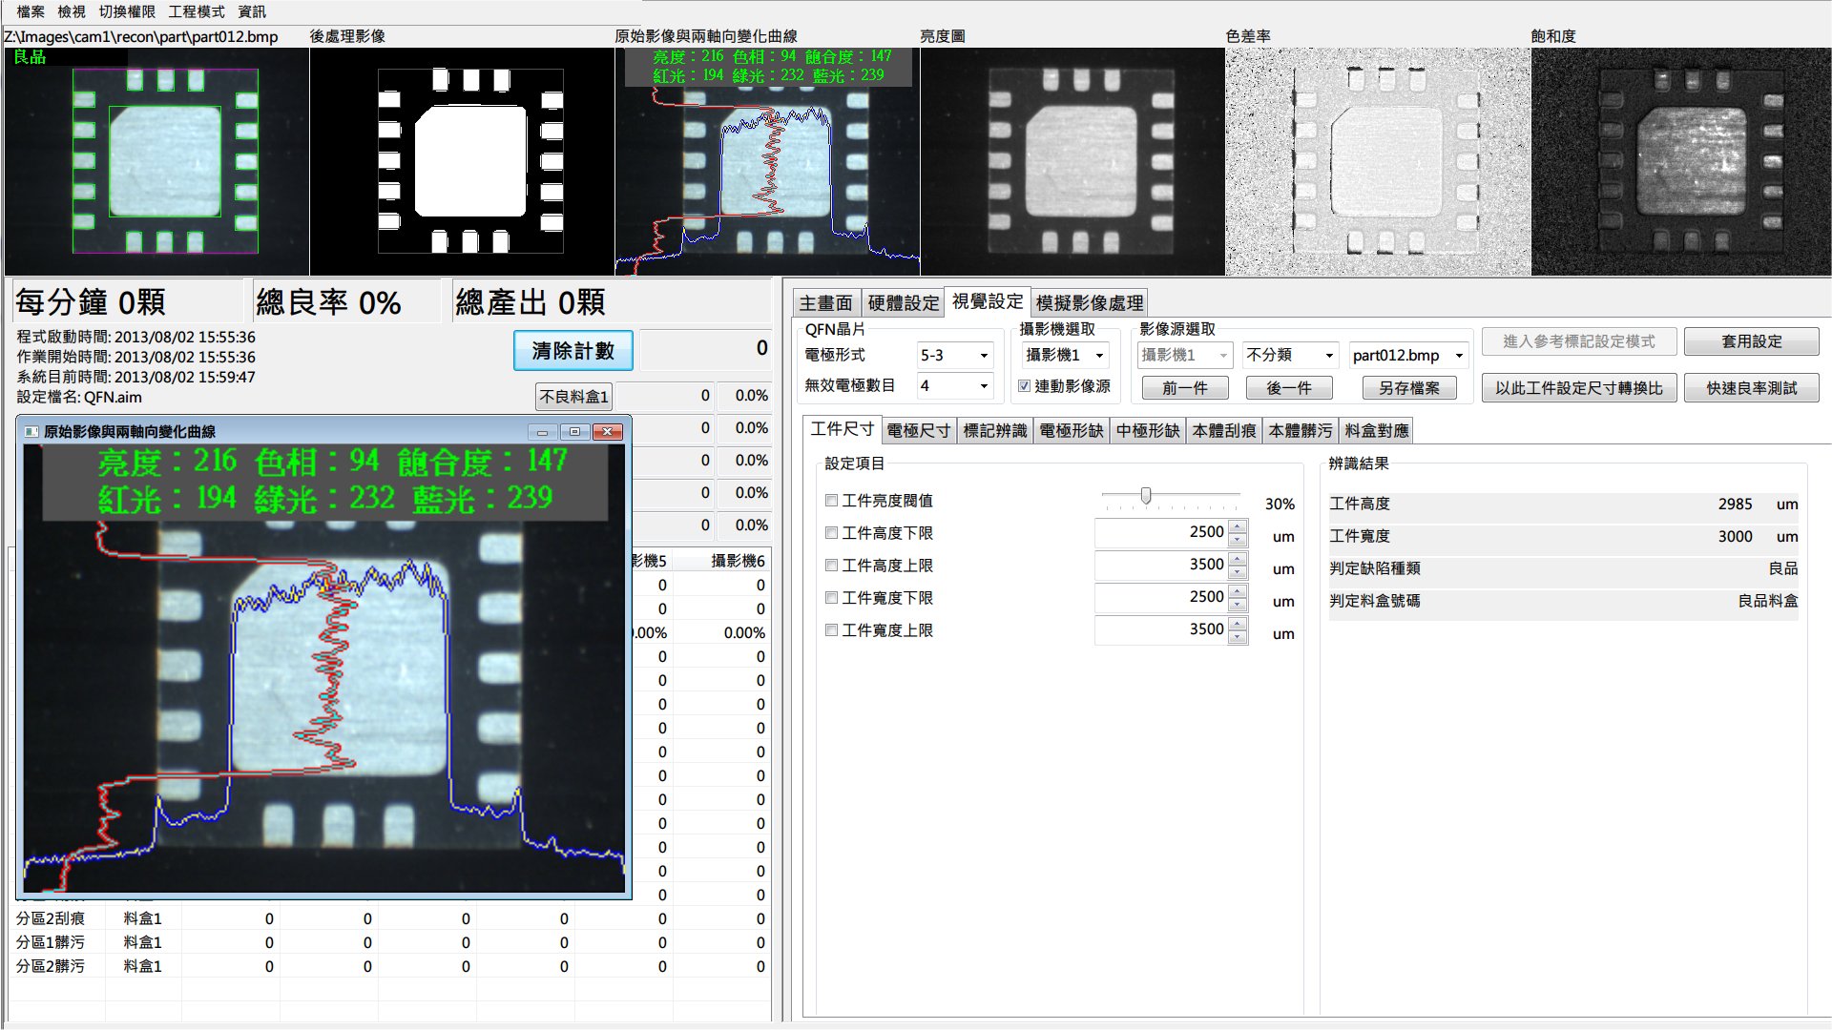Increase 工件高度下限 value with up arrow
Screen dimensions: 1832x1030
1238,526
